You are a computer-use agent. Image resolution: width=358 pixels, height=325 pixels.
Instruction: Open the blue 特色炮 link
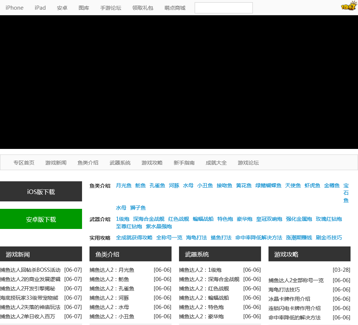(x=225, y=219)
